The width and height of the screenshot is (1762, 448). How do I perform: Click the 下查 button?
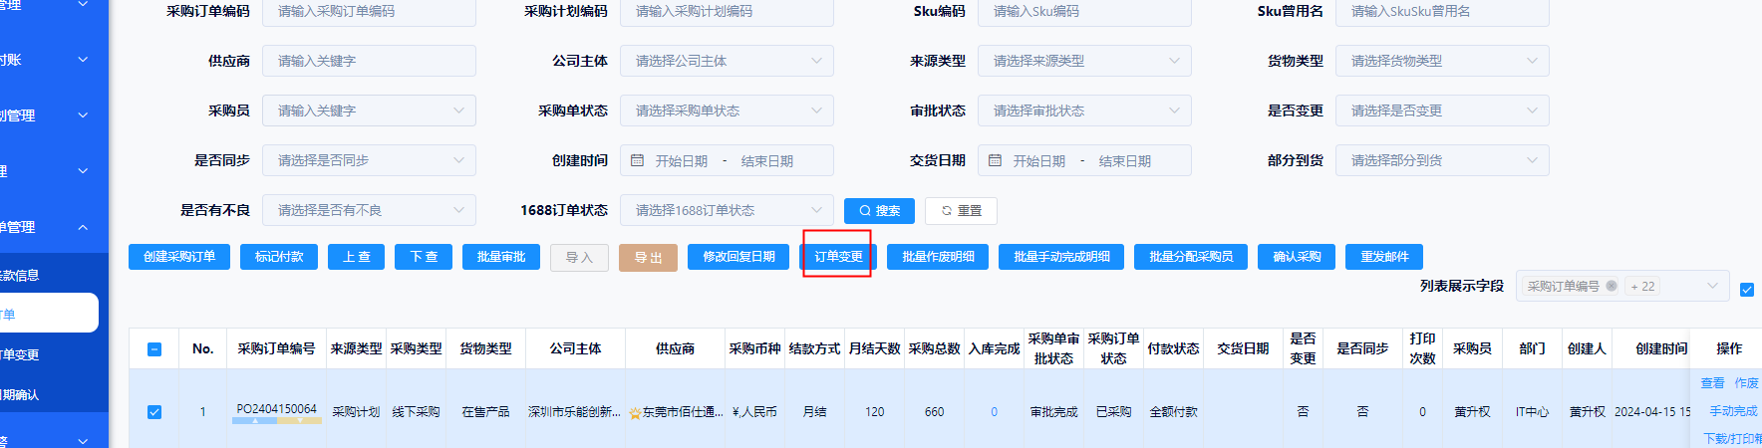click(424, 257)
